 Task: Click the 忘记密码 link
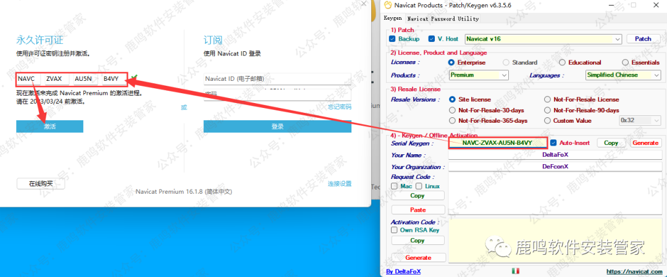339,107
